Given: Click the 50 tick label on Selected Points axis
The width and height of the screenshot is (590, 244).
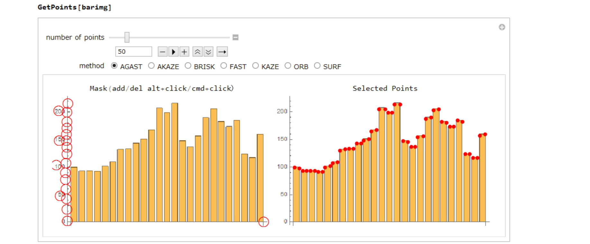Looking at the screenshot, I should pyautogui.click(x=284, y=194).
